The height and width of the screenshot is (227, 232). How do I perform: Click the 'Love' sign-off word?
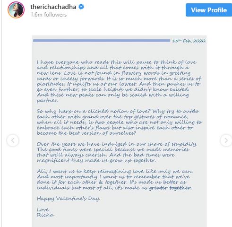pos(43,210)
